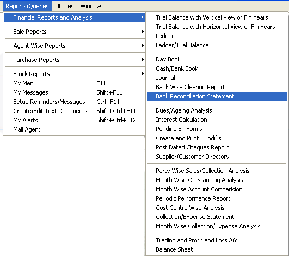Open Supplier/Customer Directory

[217, 157]
